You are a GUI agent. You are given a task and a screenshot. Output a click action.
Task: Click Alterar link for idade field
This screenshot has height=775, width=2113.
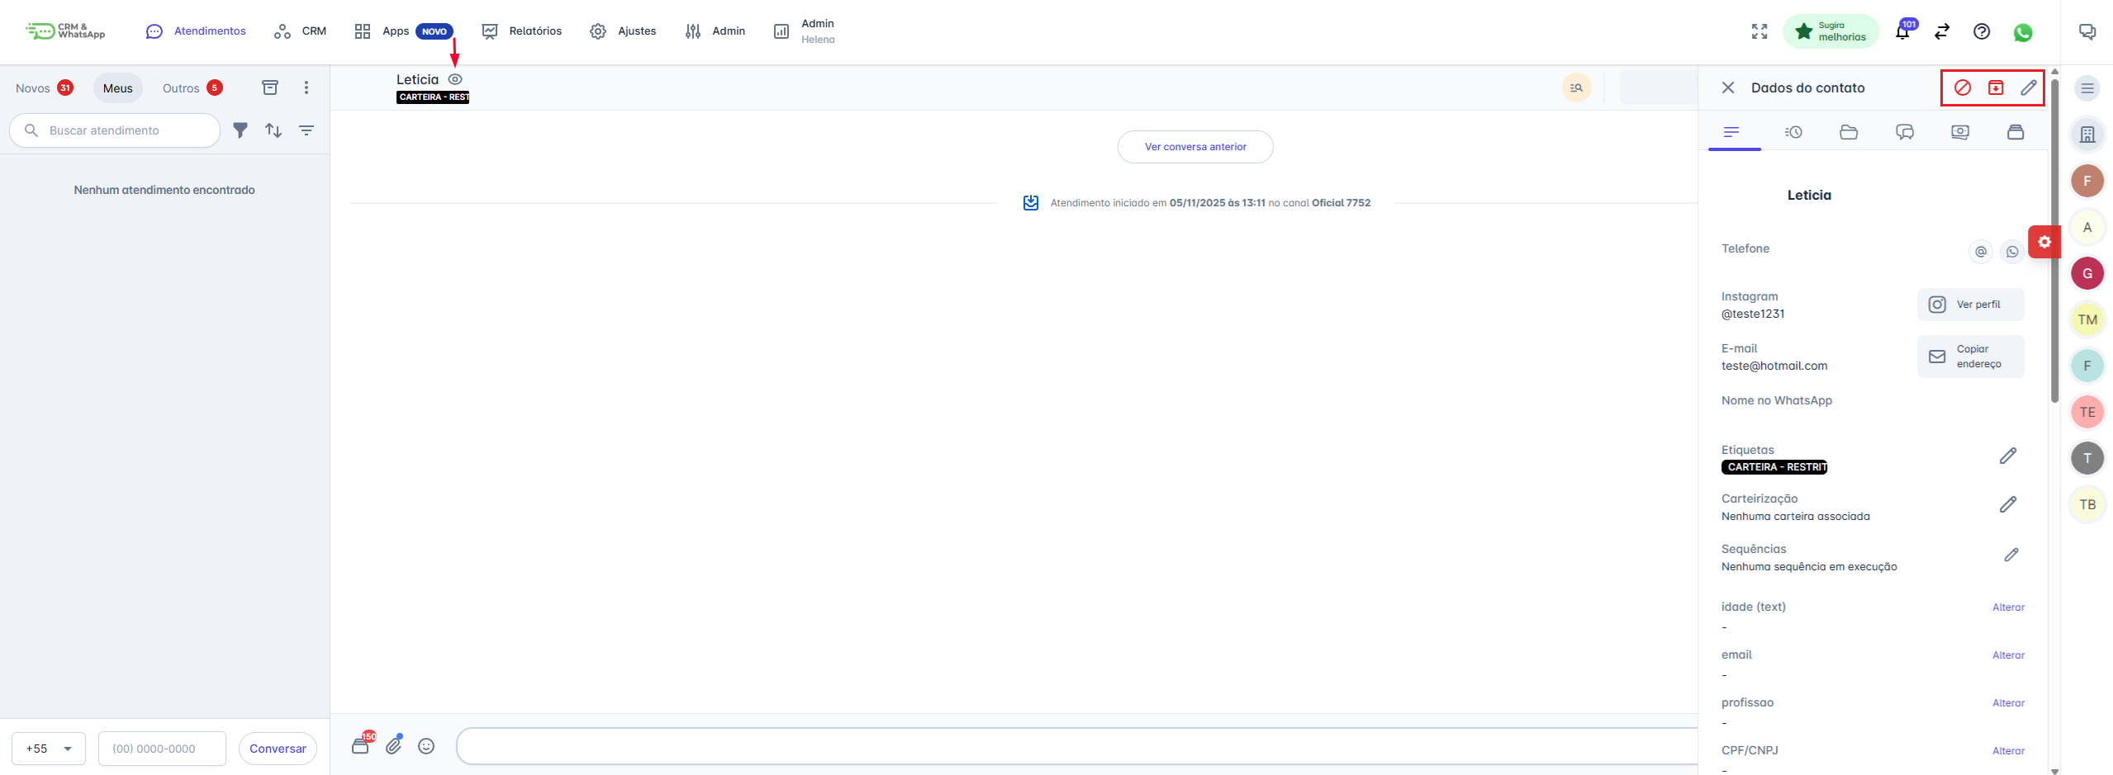[x=2007, y=607]
